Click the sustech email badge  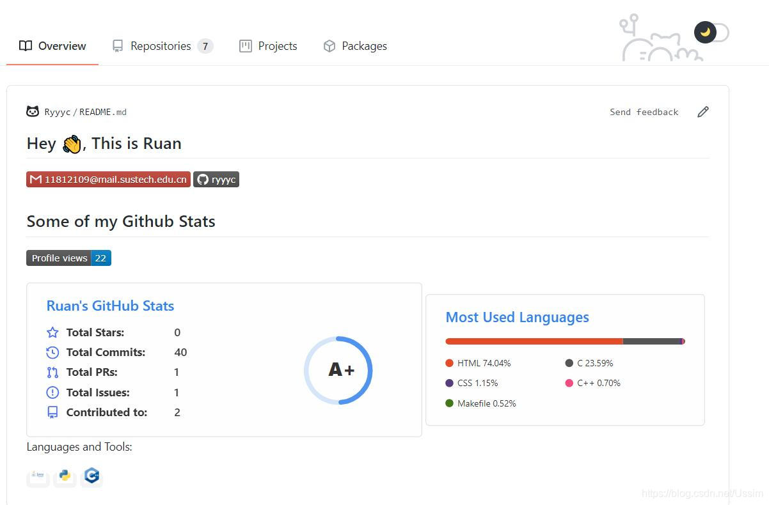[x=108, y=179]
